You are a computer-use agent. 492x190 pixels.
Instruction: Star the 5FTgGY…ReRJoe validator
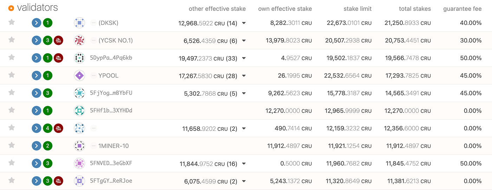coord(12,180)
